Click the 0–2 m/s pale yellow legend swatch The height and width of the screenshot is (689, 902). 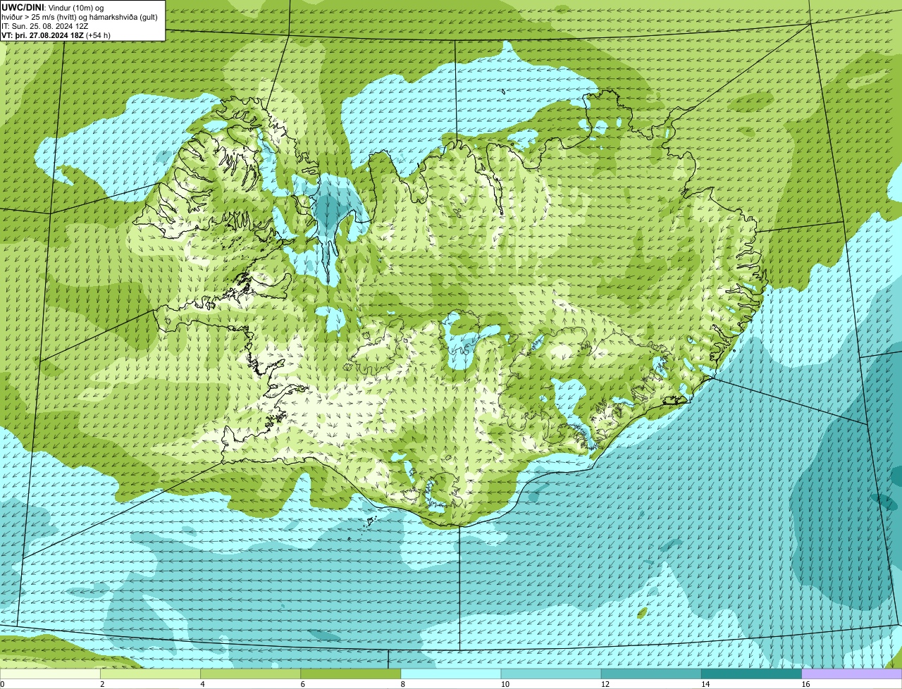[50, 674]
